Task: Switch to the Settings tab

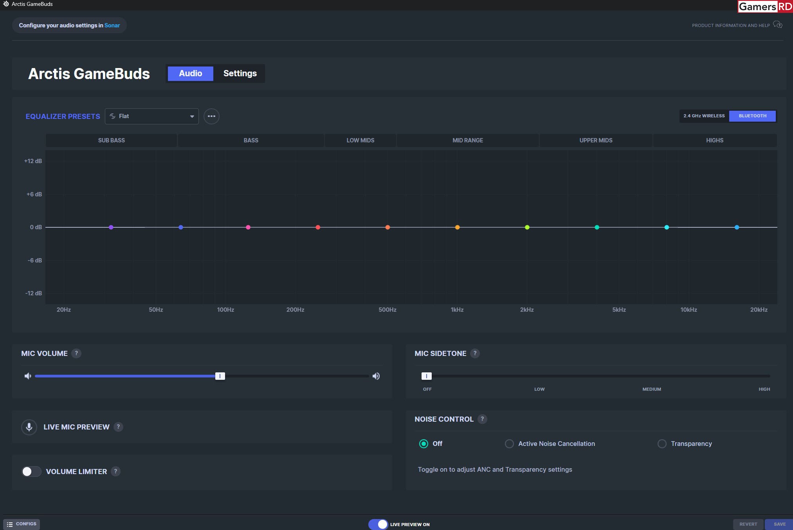Action: coord(240,74)
